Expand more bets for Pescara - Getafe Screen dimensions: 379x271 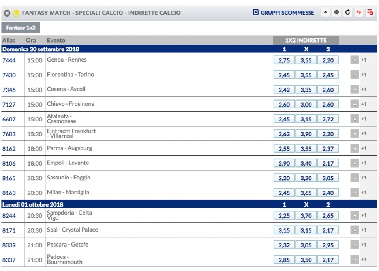point(355,245)
